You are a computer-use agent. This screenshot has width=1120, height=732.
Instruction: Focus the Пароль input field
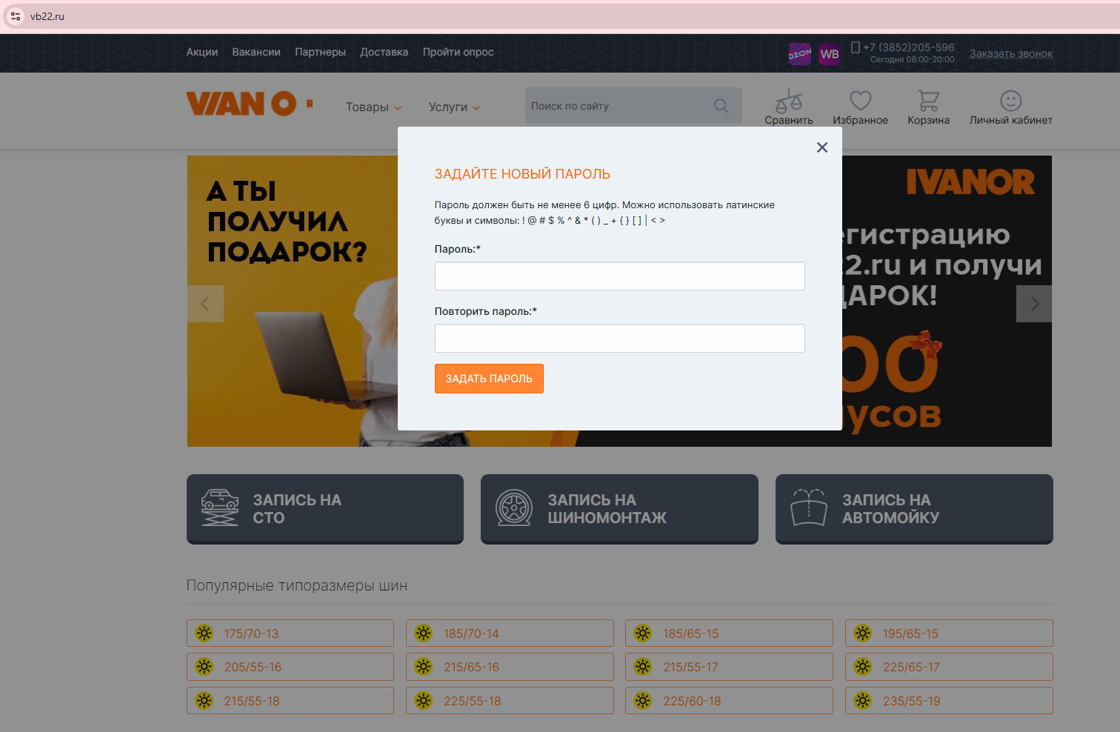click(619, 276)
